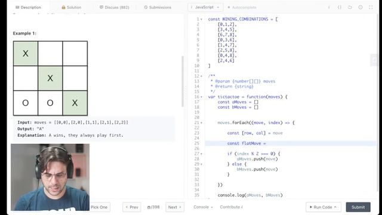Click the Pick One button
Screen dimensions: 382x215
click(x=100, y=207)
